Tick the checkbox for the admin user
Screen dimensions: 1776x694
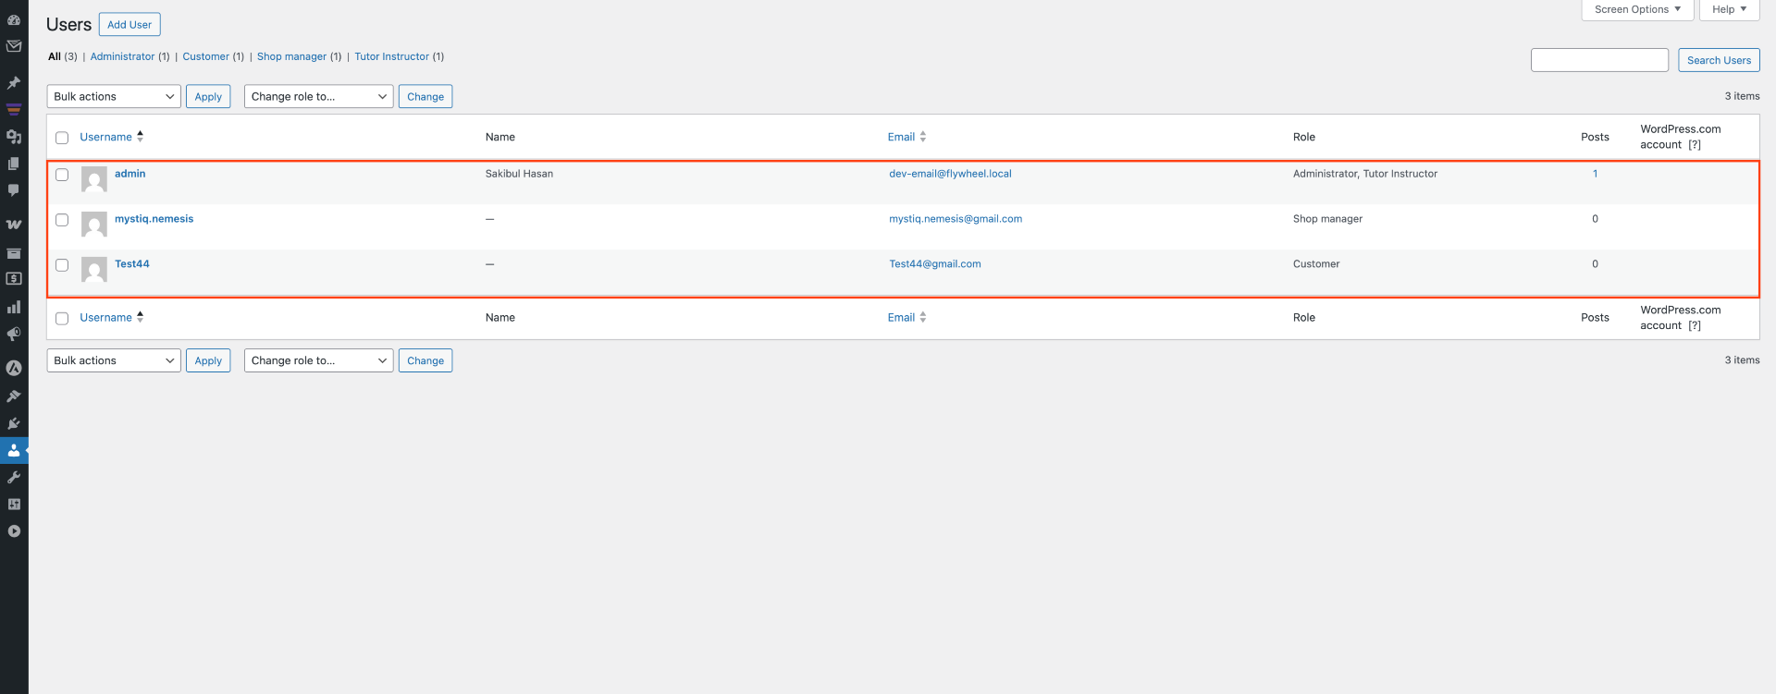pos(62,175)
